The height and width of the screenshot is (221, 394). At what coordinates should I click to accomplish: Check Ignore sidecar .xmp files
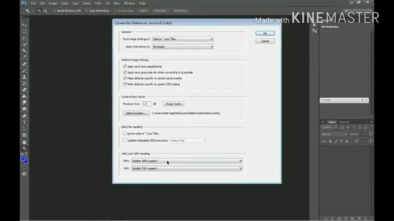tap(125, 133)
